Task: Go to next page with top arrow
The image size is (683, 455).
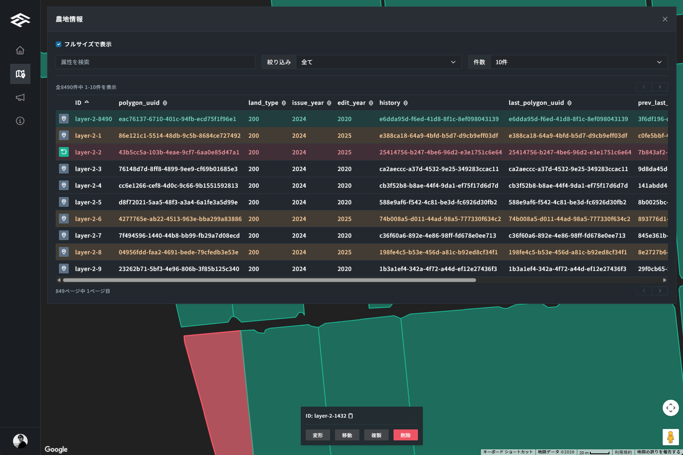Action: coord(659,87)
